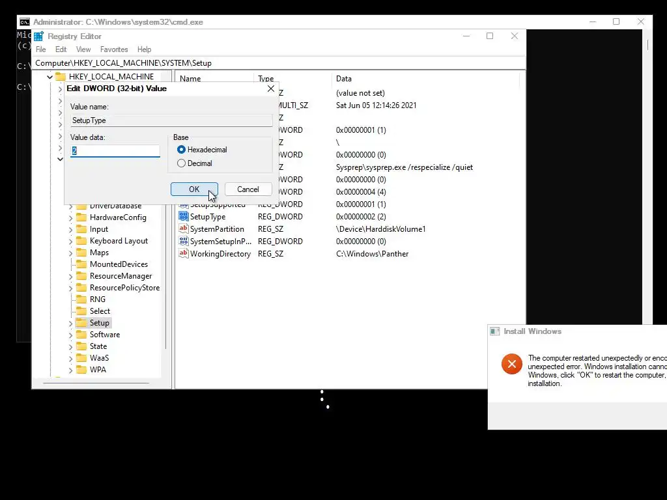Click the Registry Editor app icon in title bar

click(x=38, y=36)
